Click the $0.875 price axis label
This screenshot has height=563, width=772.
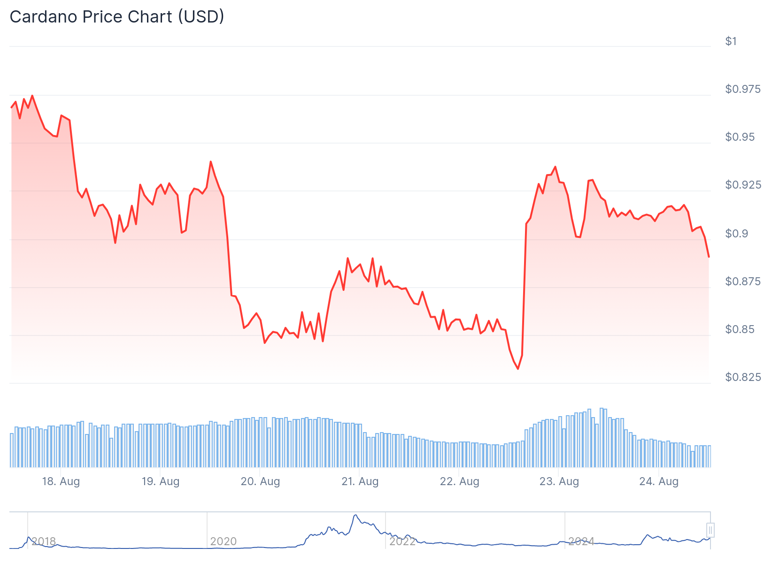[743, 281]
